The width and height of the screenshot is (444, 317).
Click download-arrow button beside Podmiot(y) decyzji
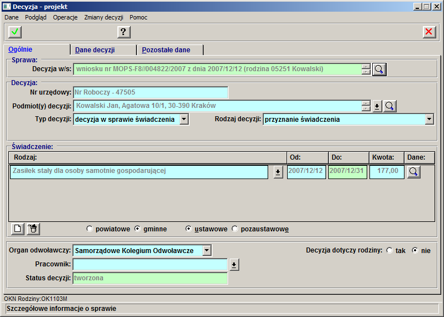pyautogui.click(x=377, y=106)
